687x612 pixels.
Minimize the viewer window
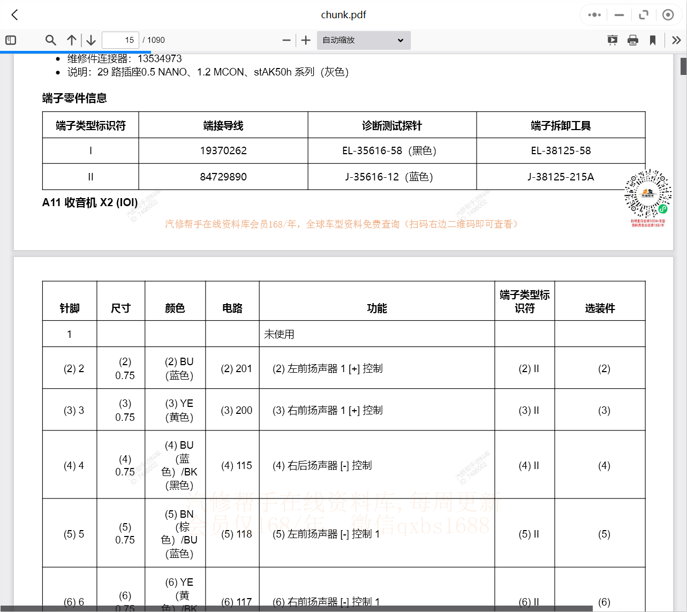click(618, 14)
